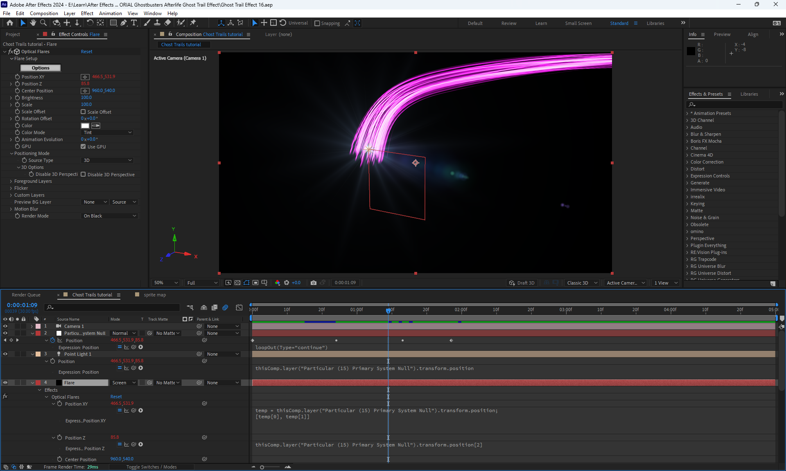Screen dimensions: 786x471
Task: Select the Eraser tool
Action: [x=167, y=23]
